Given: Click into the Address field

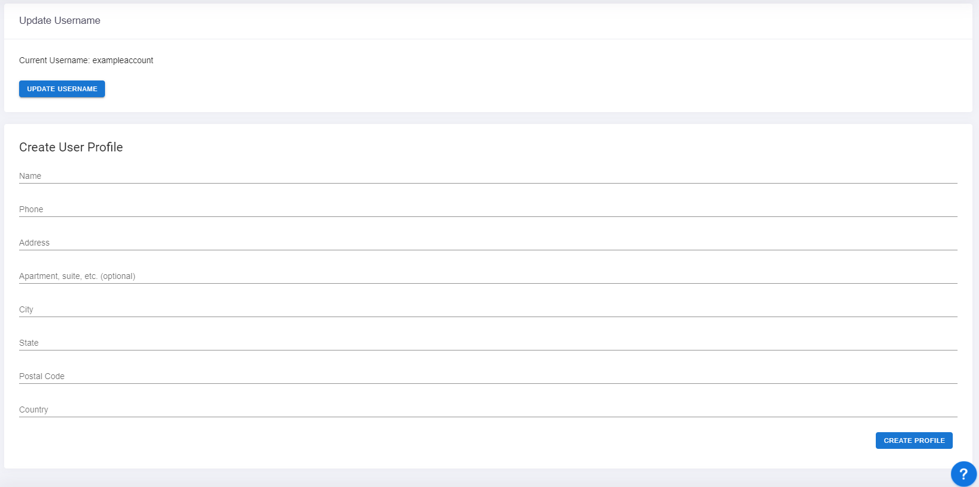Looking at the screenshot, I should tap(488, 243).
